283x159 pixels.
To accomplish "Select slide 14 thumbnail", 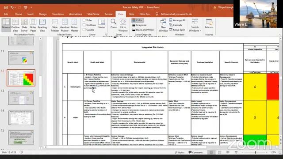I will click(x=21, y=117).
